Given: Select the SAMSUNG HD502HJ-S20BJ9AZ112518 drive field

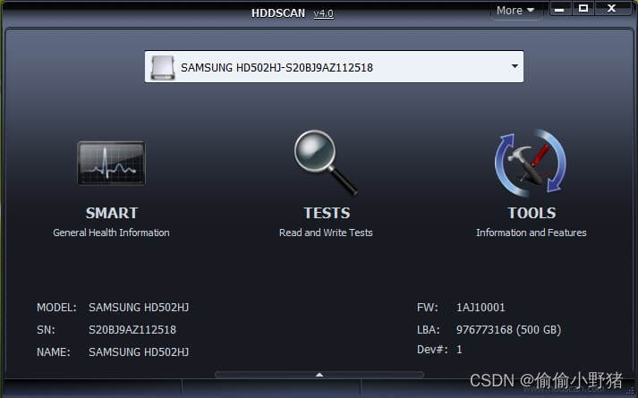Looking at the screenshot, I should pos(334,67).
